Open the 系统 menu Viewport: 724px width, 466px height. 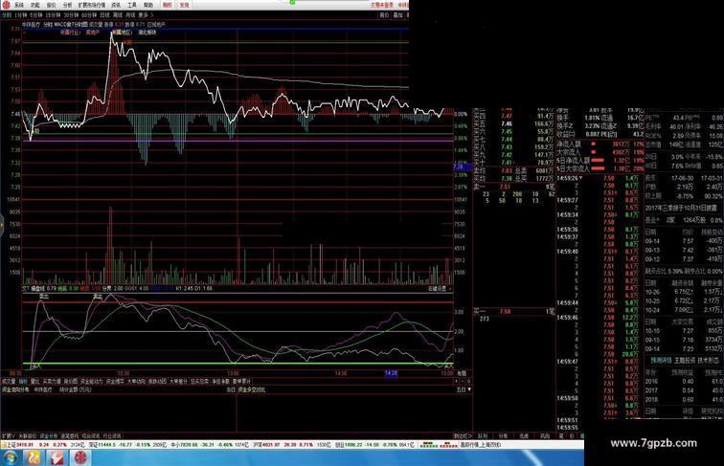coord(19,5)
